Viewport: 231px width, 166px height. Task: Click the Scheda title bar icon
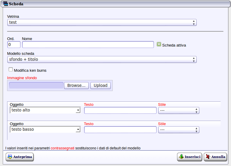(5, 4)
